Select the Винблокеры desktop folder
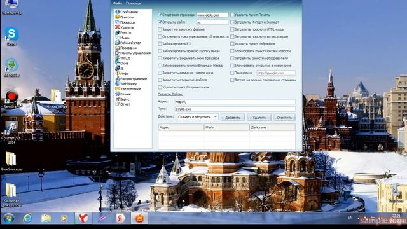Viewport: 407px width, 229px height. [x=11, y=162]
